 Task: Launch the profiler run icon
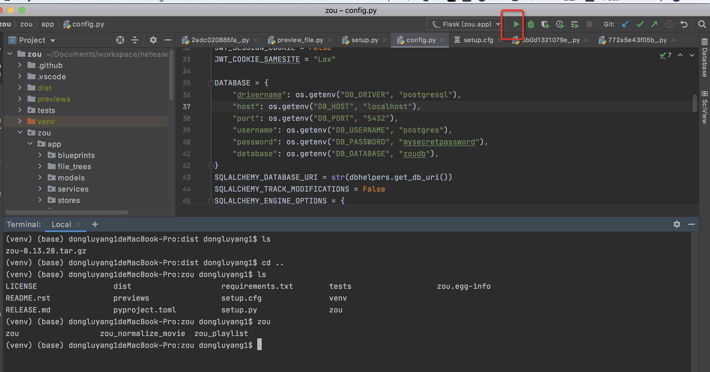point(560,24)
